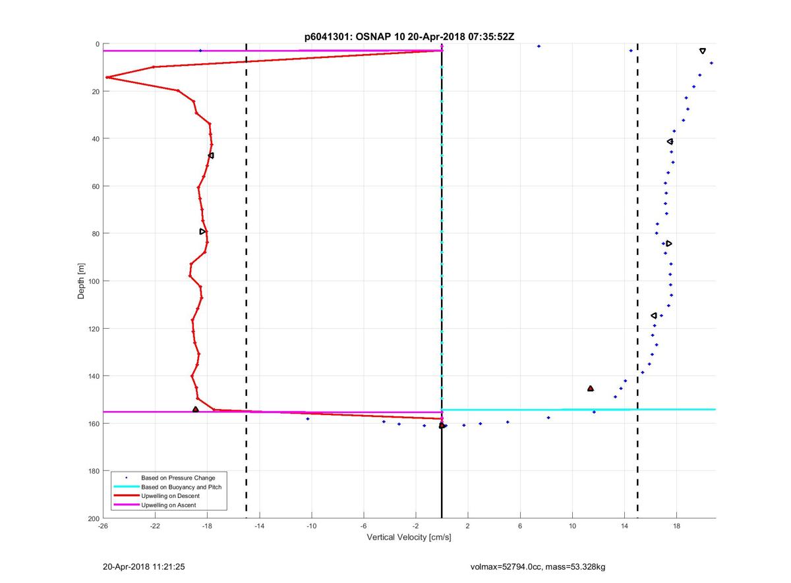Click the right triangle on the red curve at 79 m depth
The height and width of the screenshot is (583, 791).
pos(202,231)
